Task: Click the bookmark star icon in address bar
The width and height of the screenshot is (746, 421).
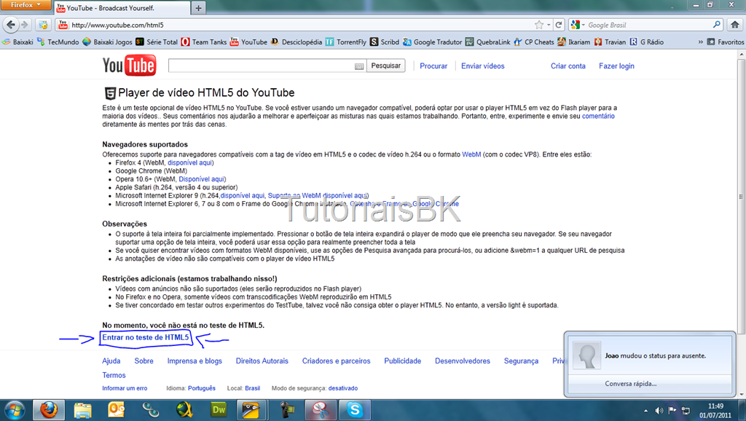Action: [x=538, y=25]
